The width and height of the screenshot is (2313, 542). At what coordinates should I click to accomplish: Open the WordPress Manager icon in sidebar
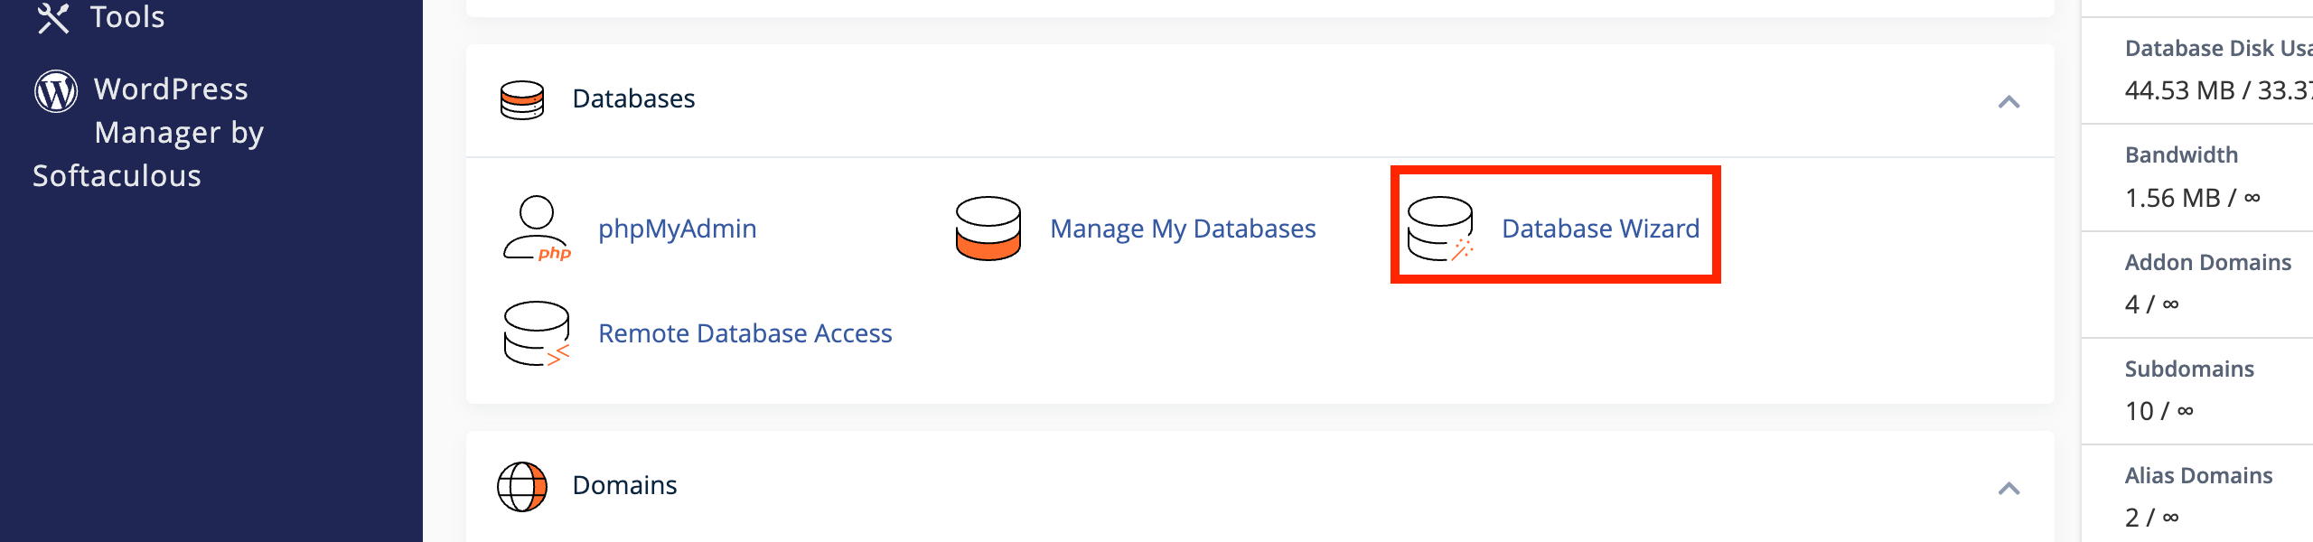[x=56, y=89]
